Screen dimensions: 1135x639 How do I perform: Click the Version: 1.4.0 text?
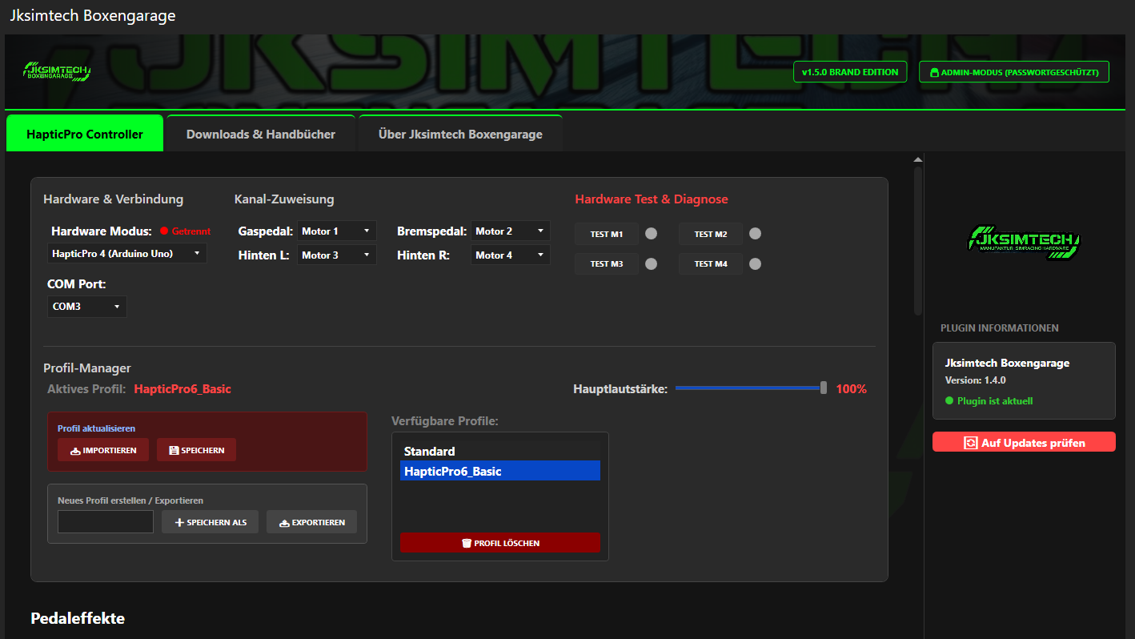point(976,380)
